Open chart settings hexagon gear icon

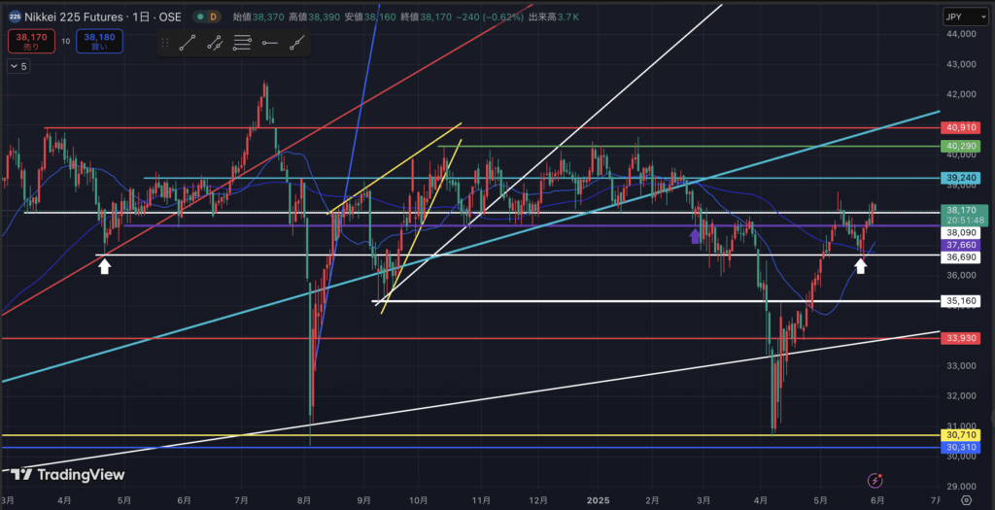pyautogui.click(x=965, y=500)
